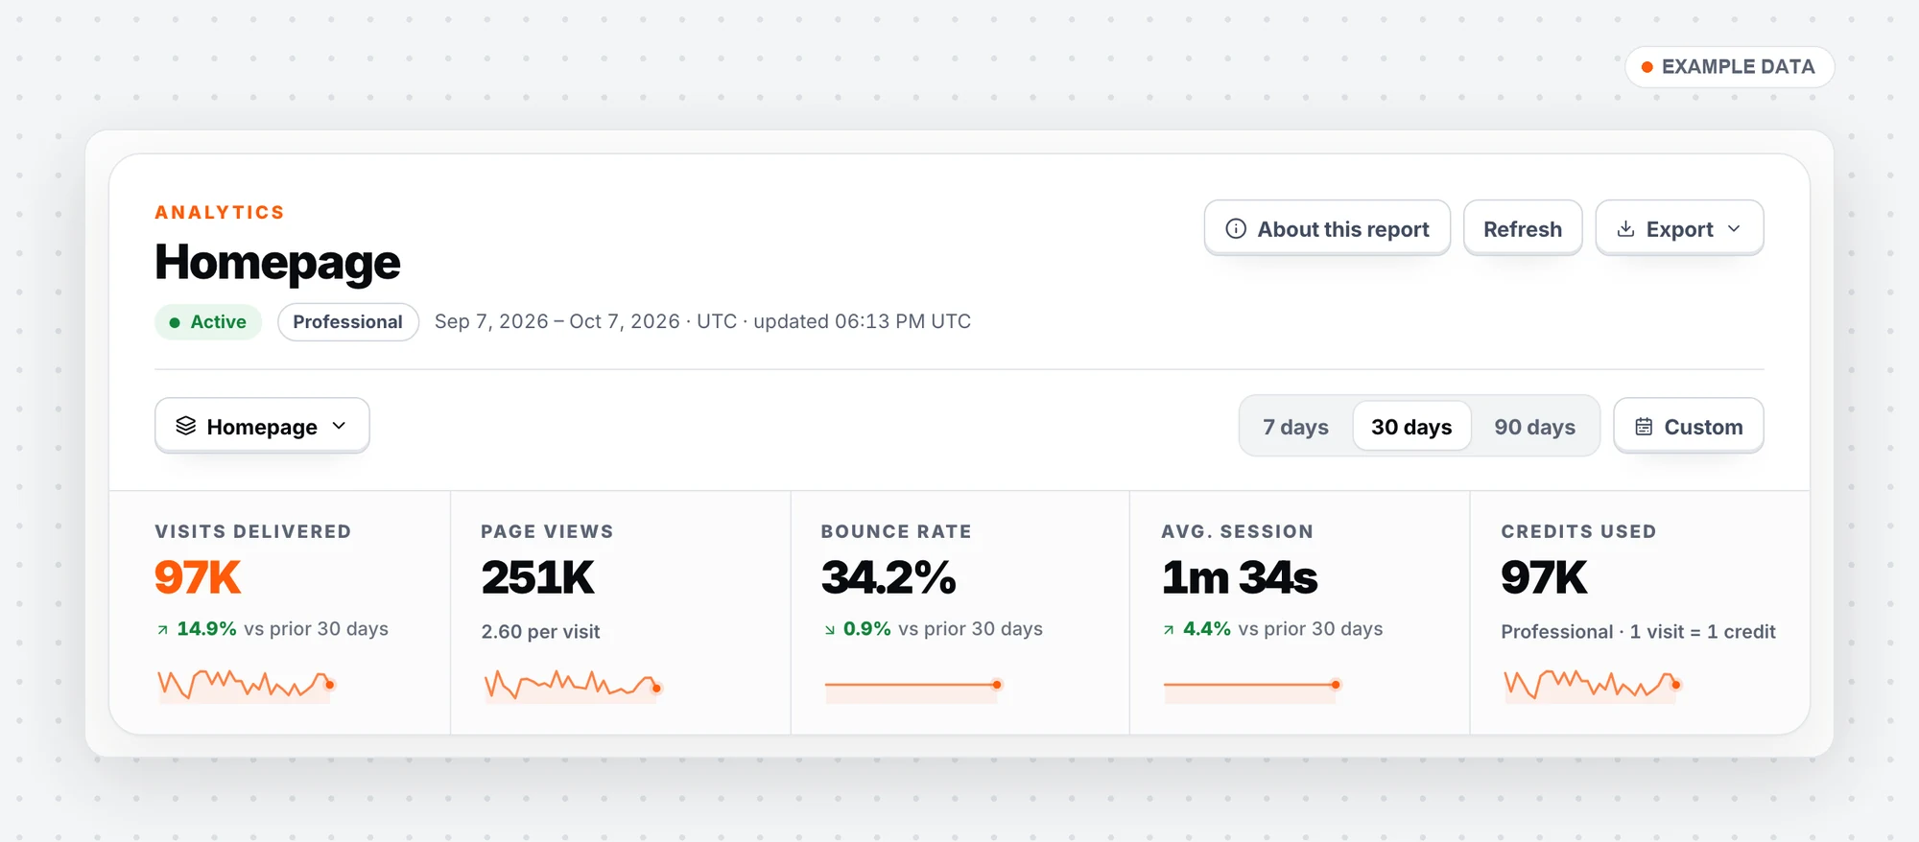Click the 34.2% bounce rate value
This screenshot has height=842, width=1919.
888,577
